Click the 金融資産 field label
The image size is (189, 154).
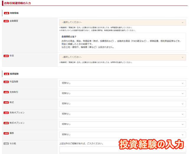click(x=14, y=21)
